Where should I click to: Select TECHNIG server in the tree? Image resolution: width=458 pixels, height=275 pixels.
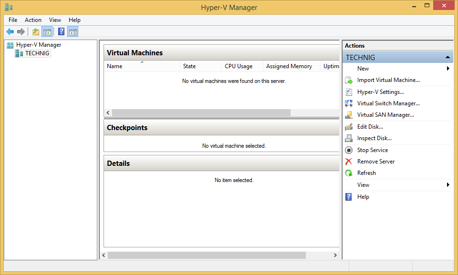pyautogui.click(x=36, y=53)
